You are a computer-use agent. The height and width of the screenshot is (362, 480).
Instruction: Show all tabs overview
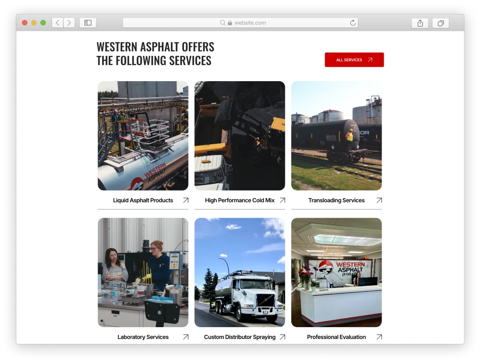pyautogui.click(x=441, y=23)
